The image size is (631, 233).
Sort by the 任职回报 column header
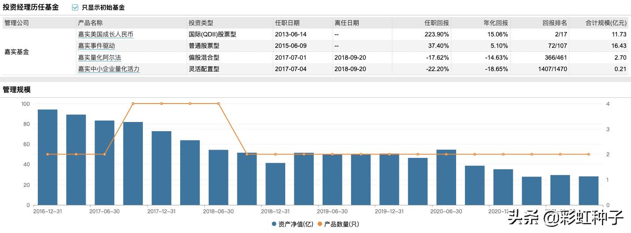point(437,23)
